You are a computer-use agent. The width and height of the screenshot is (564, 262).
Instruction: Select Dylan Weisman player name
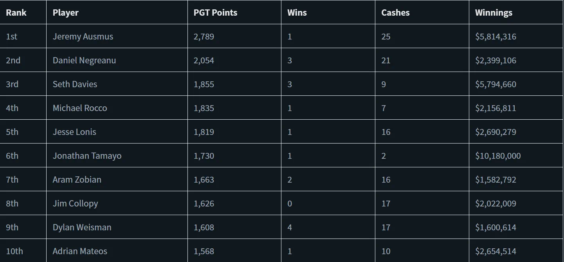(x=82, y=227)
